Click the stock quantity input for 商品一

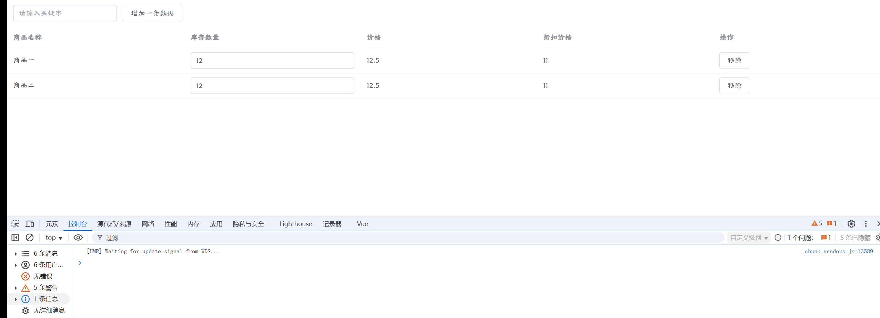point(272,61)
